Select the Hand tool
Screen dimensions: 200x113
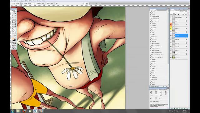(x=12, y=35)
